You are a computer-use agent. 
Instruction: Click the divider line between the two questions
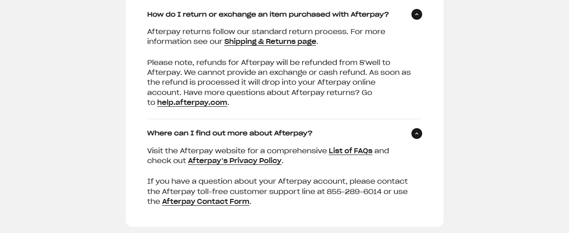[x=285, y=119]
